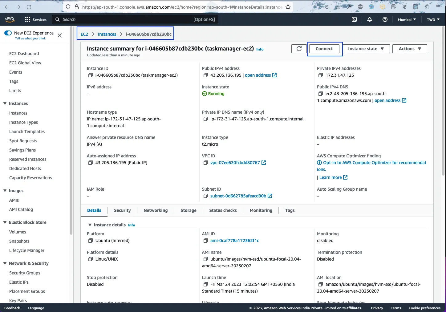Click the EC2 breadcrumb link
The height and width of the screenshot is (312, 446).
click(x=84, y=34)
